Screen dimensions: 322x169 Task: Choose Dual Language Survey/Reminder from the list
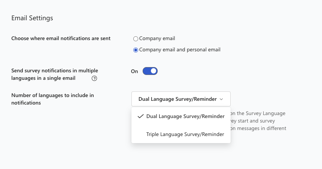185,116
